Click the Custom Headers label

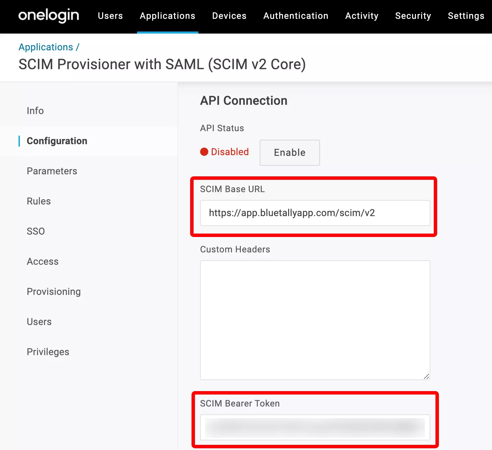[x=235, y=249]
